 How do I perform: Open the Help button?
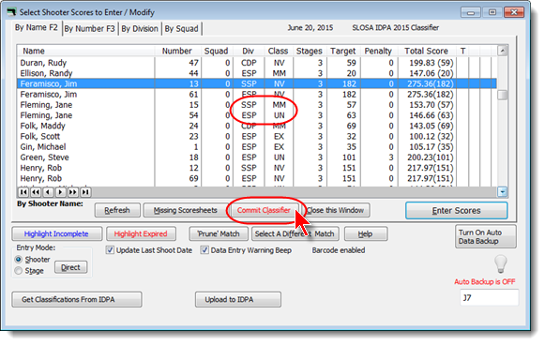pyautogui.click(x=366, y=233)
